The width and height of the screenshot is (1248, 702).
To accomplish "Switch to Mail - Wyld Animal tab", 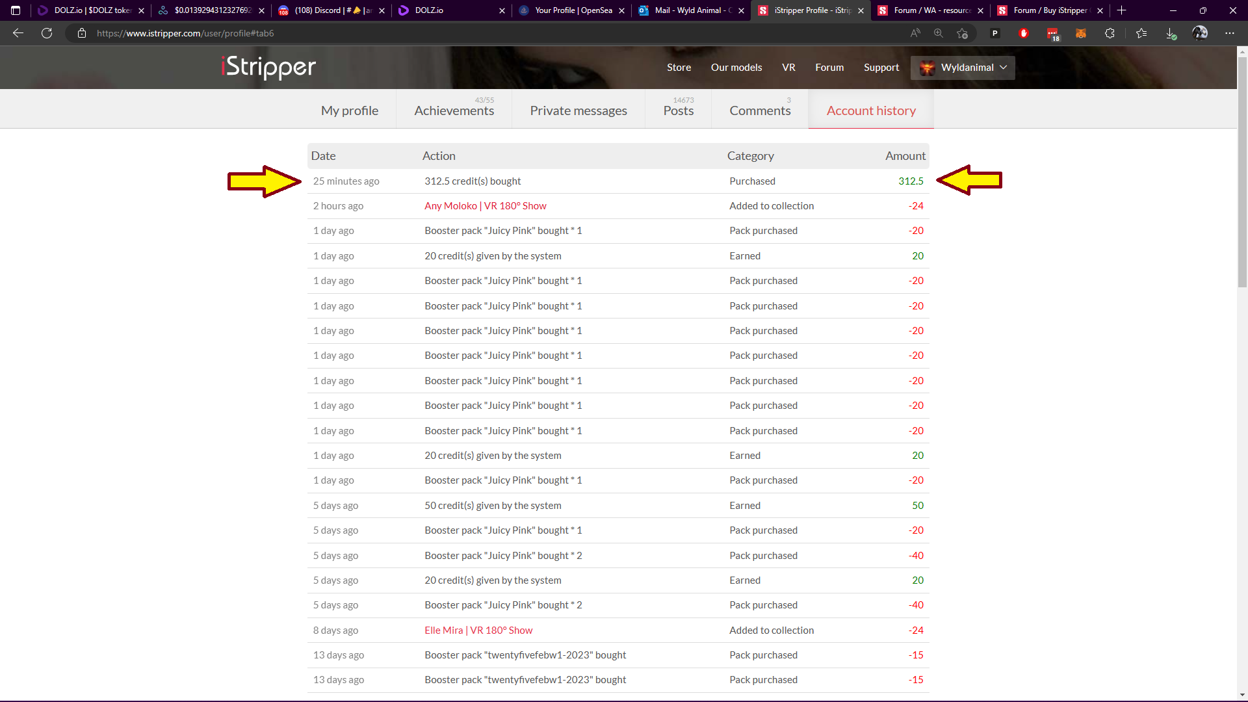I will [x=692, y=10].
